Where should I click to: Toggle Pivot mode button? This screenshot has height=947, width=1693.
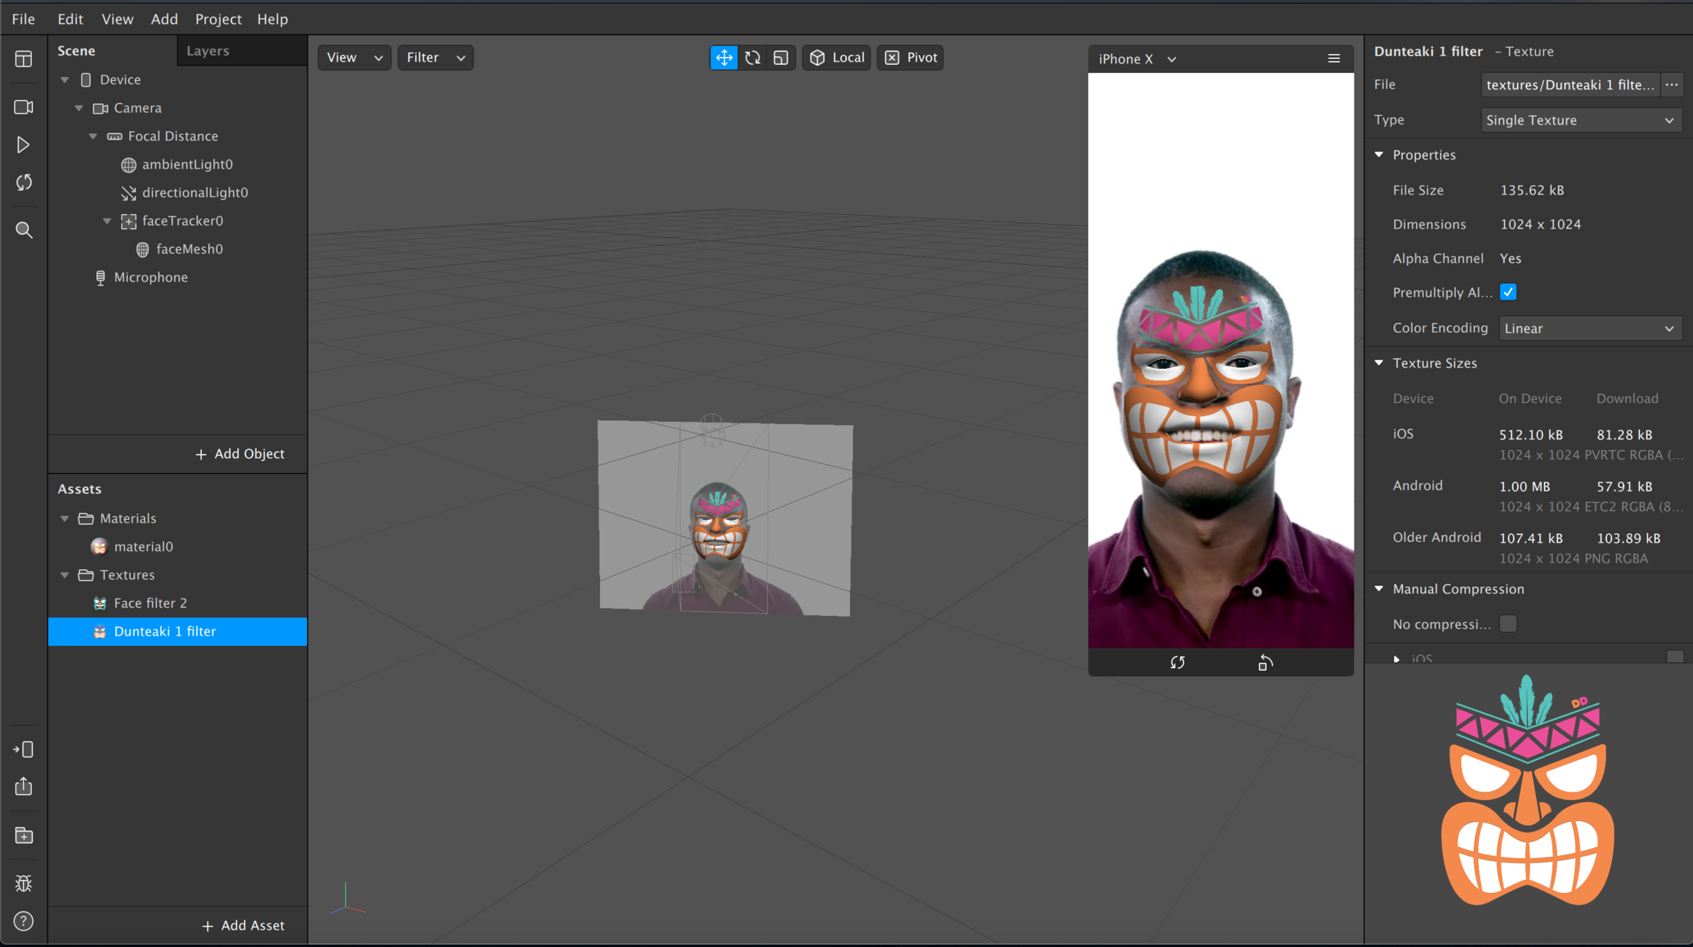point(910,58)
